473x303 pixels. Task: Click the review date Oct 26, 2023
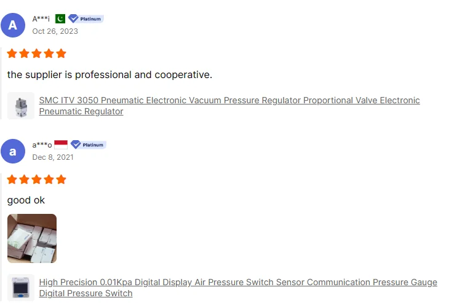[55, 31]
